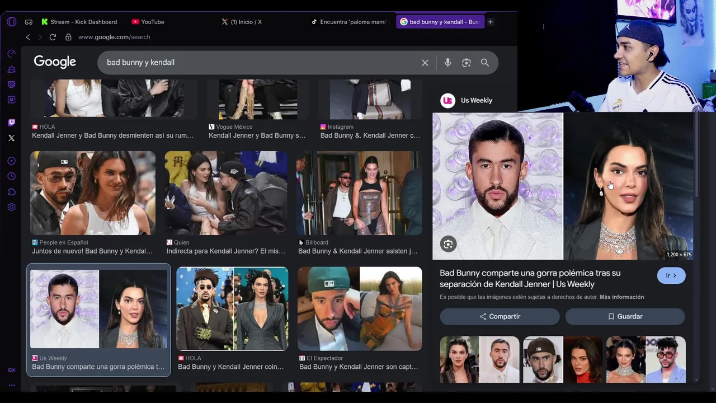Open the Instagram image result thumbnail
Image resolution: width=716 pixels, height=403 pixels.
pos(370,99)
